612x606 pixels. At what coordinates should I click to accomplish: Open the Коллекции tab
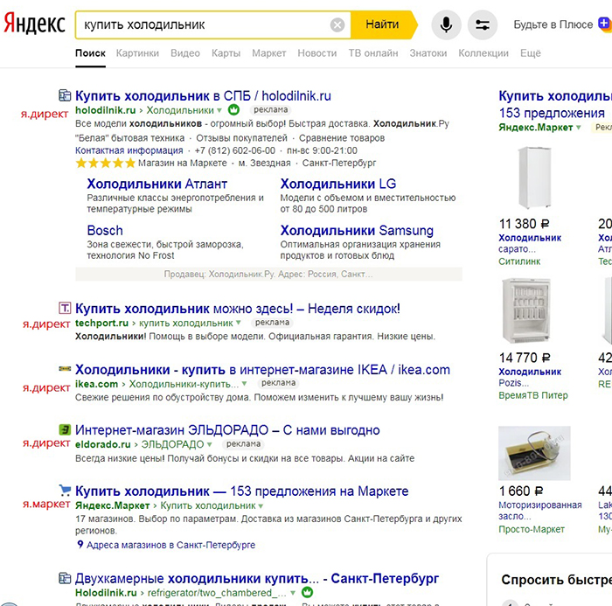(x=483, y=53)
